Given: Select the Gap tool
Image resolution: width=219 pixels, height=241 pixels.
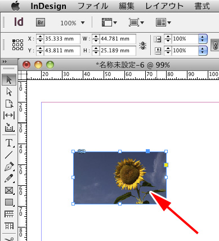Looking at the screenshot, I should tap(9, 115).
